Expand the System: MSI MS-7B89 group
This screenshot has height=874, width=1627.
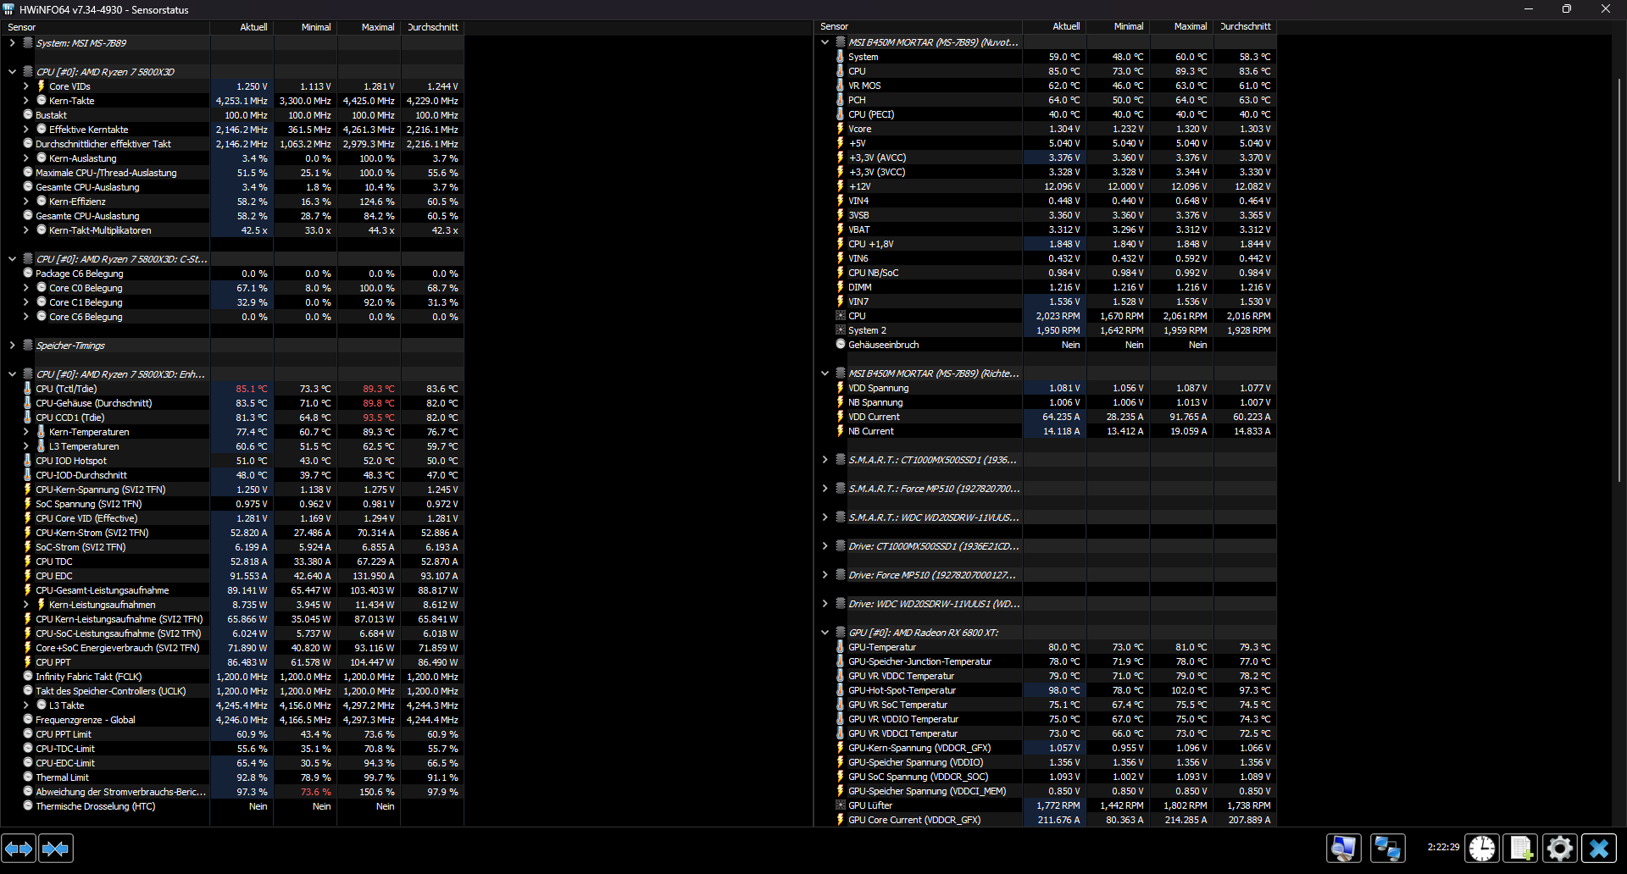[x=12, y=43]
